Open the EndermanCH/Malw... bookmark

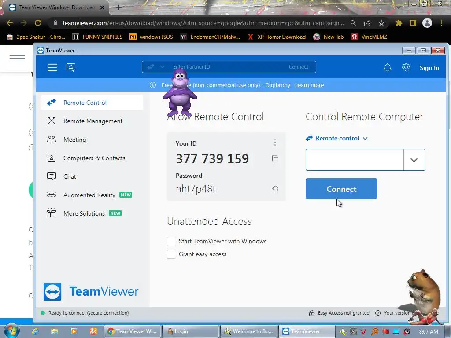coord(210,37)
